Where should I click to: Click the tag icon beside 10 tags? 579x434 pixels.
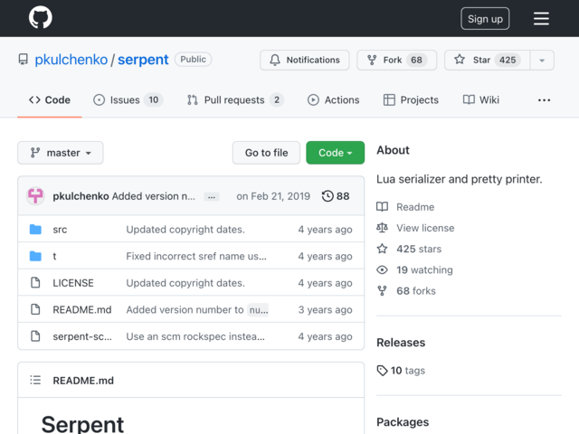point(382,370)
